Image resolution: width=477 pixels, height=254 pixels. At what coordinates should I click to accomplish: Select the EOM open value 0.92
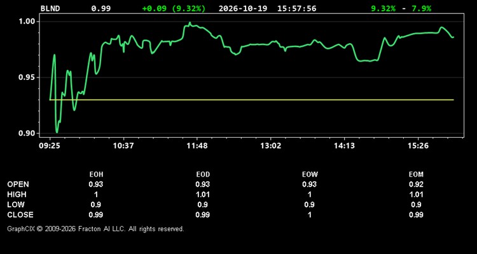(x=416, y=184)
